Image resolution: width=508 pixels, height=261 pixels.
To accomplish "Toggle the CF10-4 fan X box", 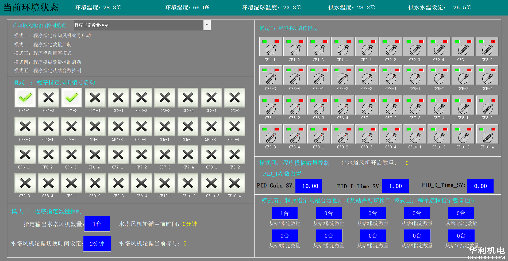I will pos(234,183).
